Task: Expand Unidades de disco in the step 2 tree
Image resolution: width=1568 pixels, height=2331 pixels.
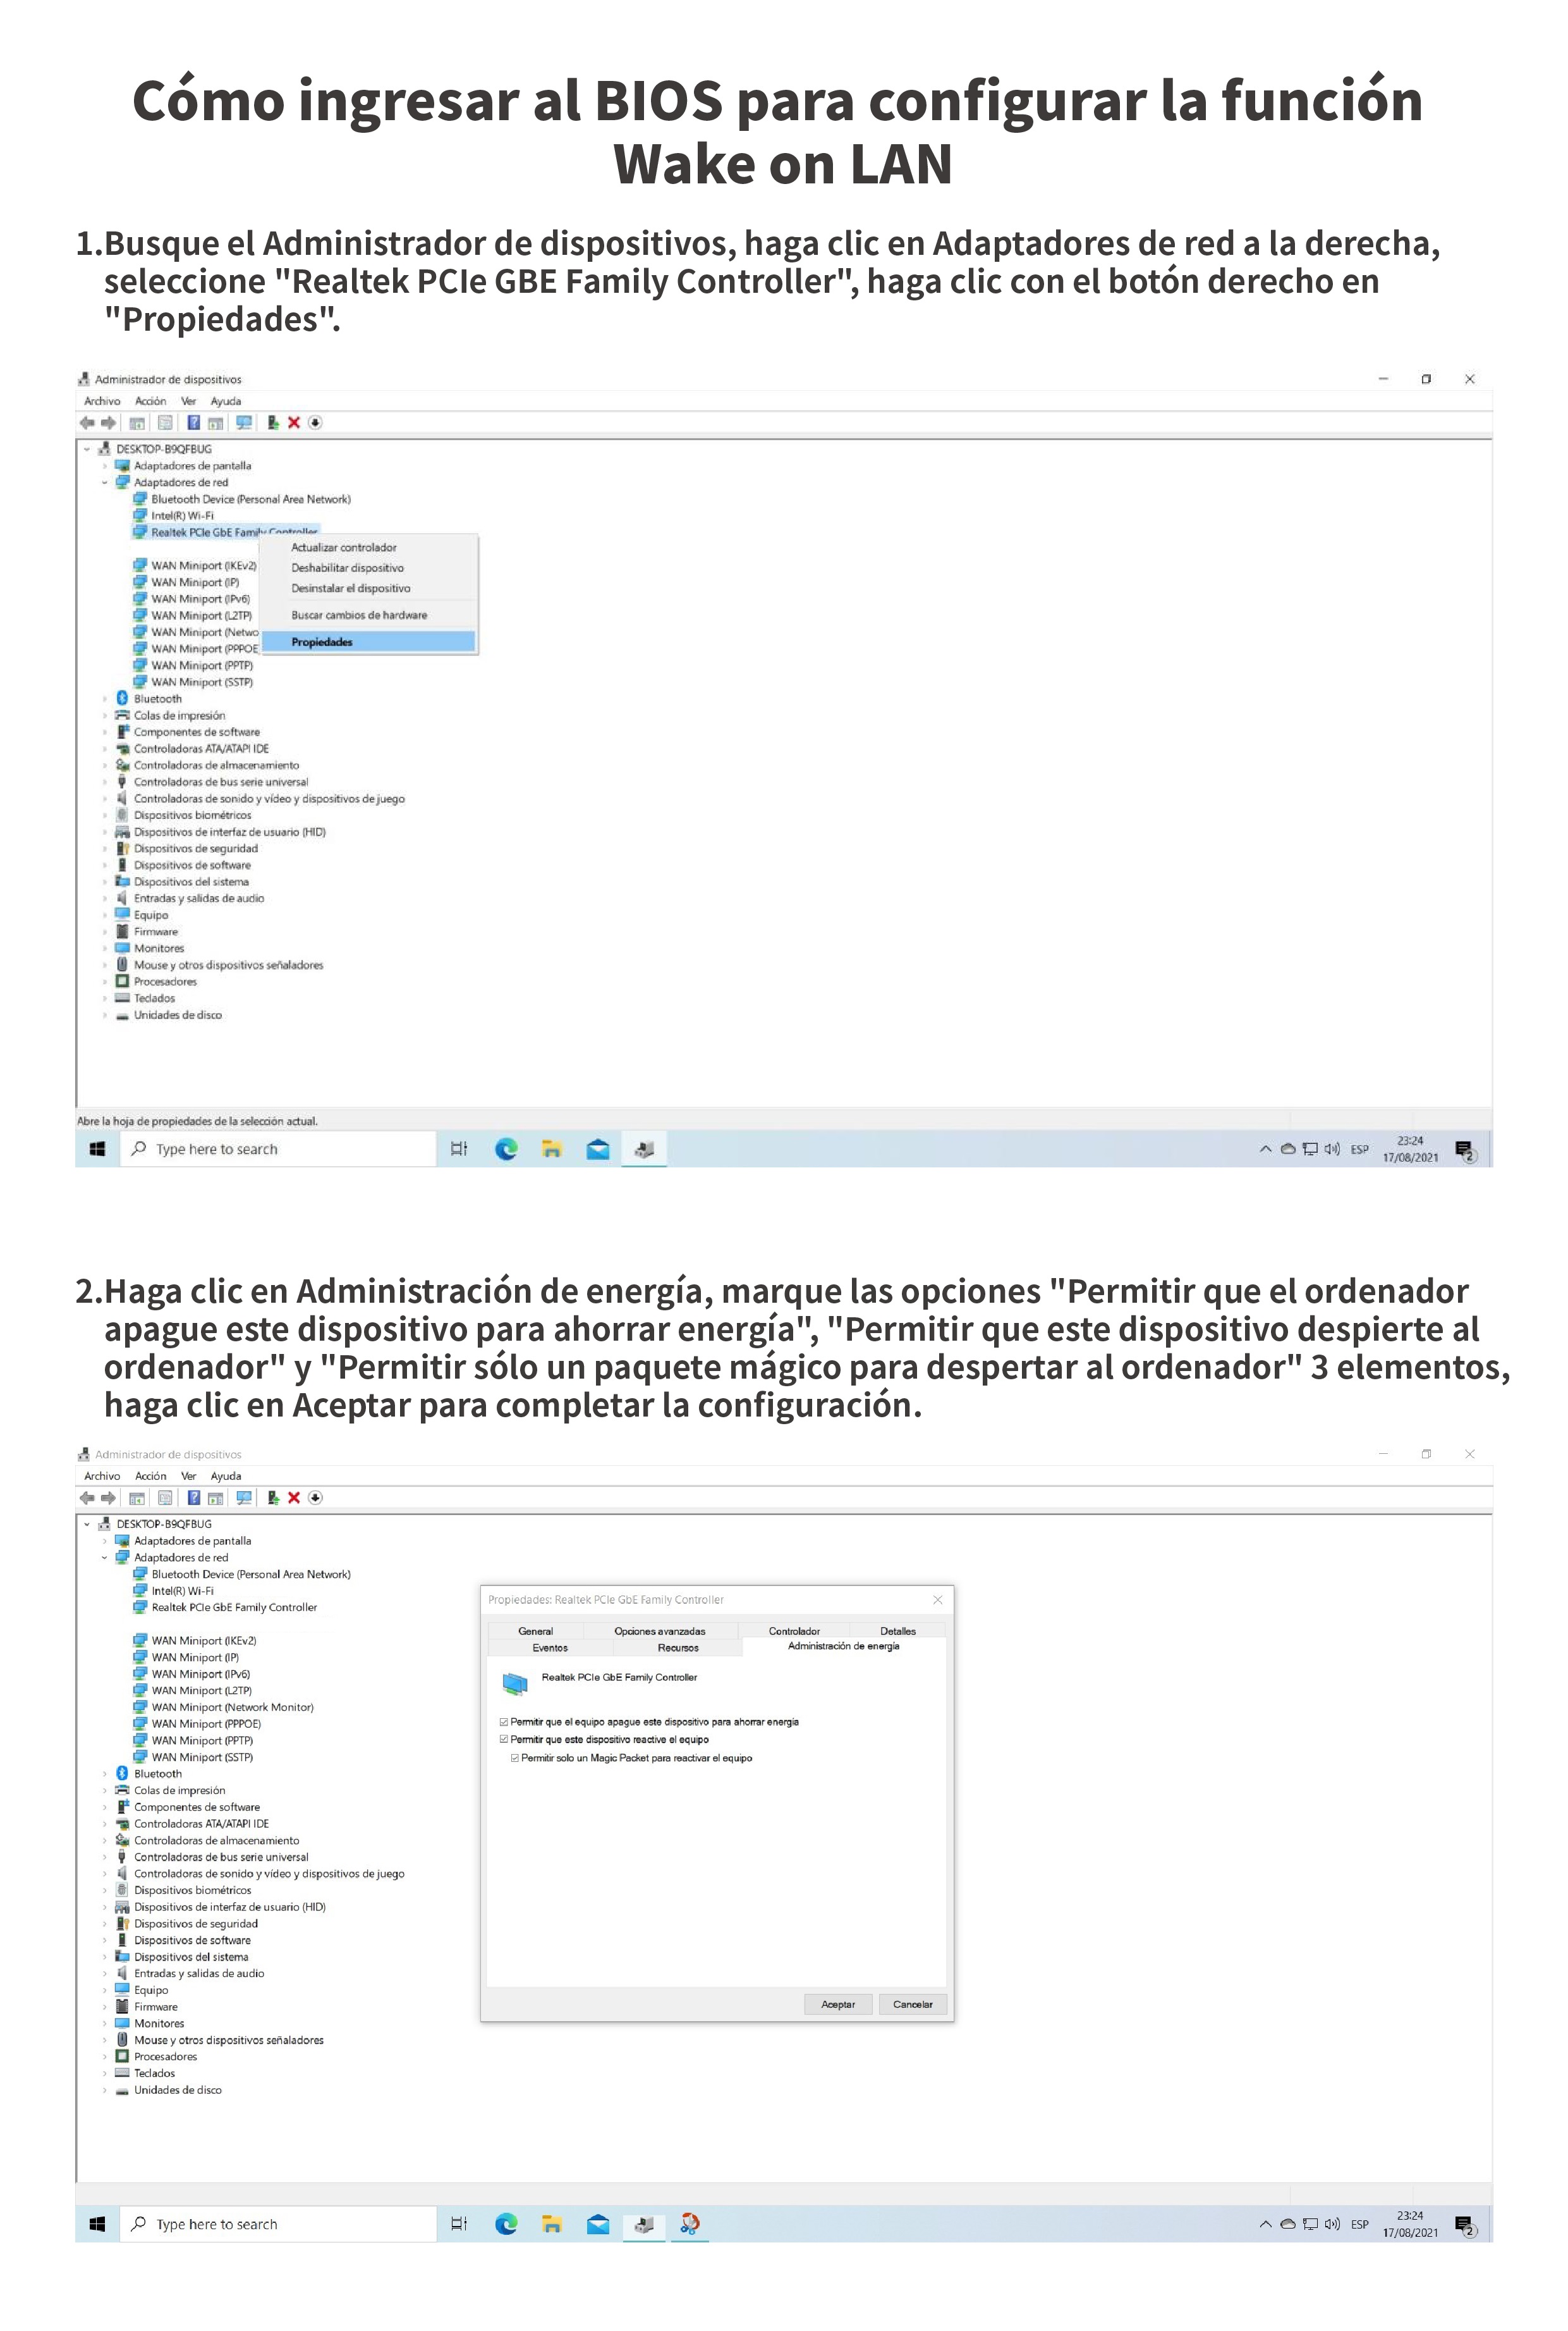Action: pyautogui.click(x=104, y=2090)
